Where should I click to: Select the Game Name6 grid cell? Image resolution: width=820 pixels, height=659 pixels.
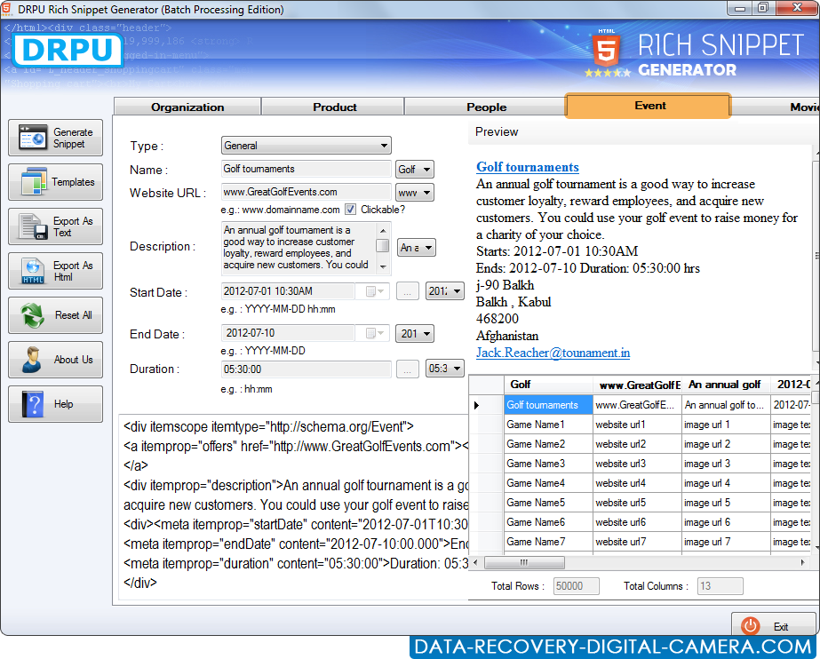548,522
